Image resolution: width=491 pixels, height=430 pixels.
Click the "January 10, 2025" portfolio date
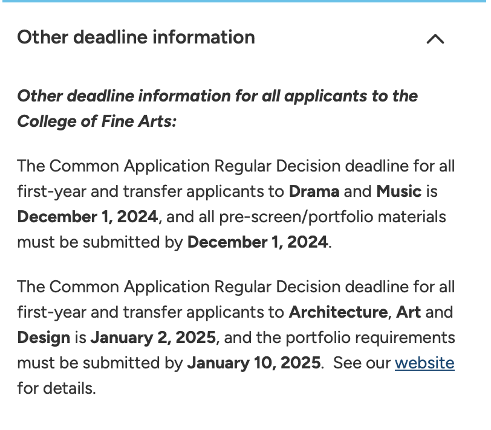[254, 363]
